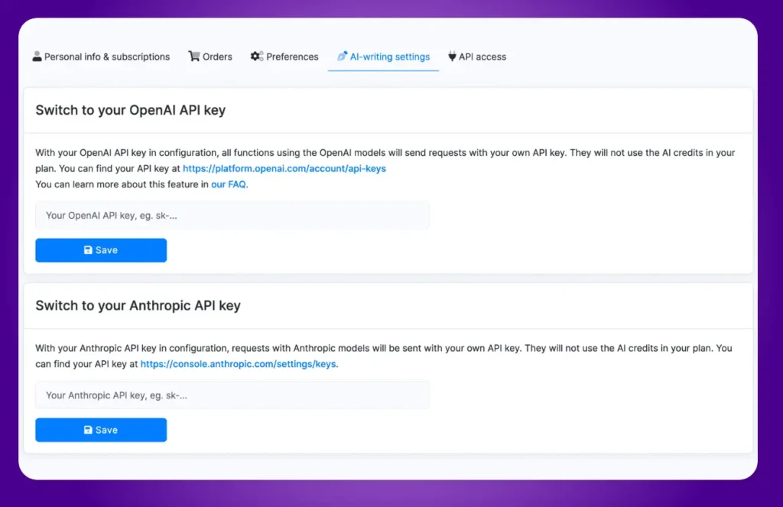Screen dimensions: 783x507
Task: Switch to the Preferences tab
Action: click(284, 56)
